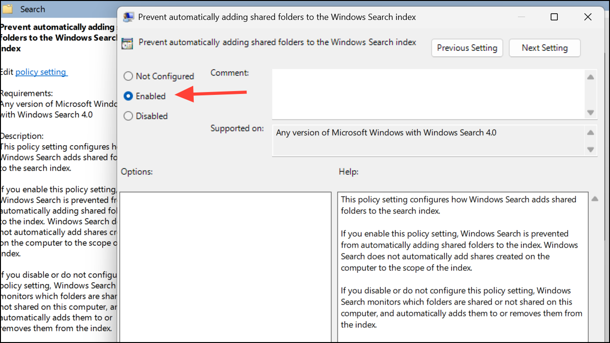This screenshot has height=343, width=610.
Task: Click the Options label
Action: point(137,172)
